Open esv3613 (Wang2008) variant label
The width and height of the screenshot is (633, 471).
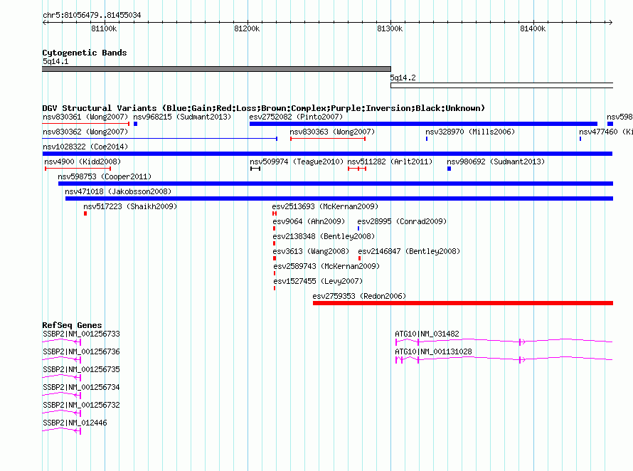pos(311,251)
